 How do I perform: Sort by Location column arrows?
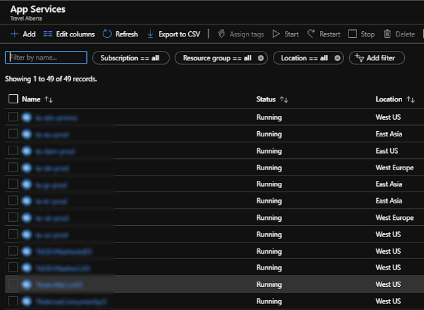[x=411, y=99]
